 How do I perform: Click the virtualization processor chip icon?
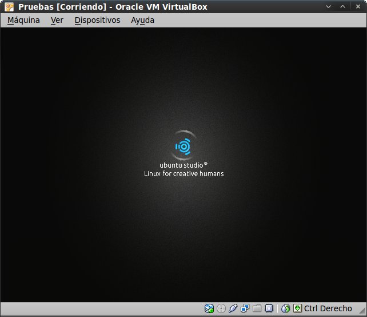point(269,309)
